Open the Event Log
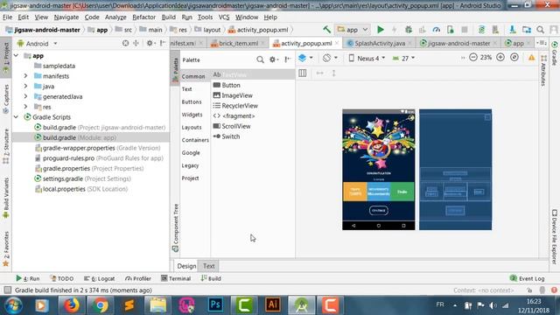Image resolution: width=560 pixels, height=315 pixels. (527, 278)
